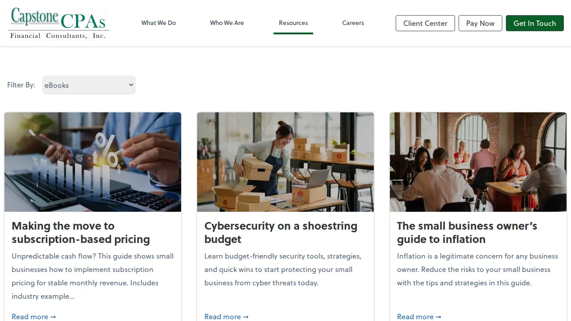571x321 pixels.
Task: Read more on the inflation guide
Action: pos(419,317)
